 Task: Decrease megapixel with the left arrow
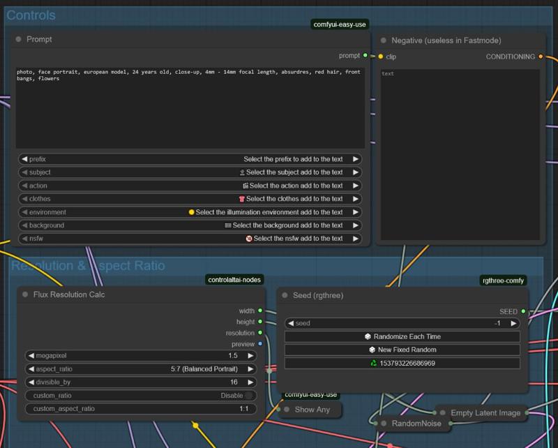coord(31,356)
